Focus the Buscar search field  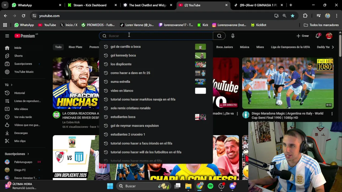click(156, 36)
